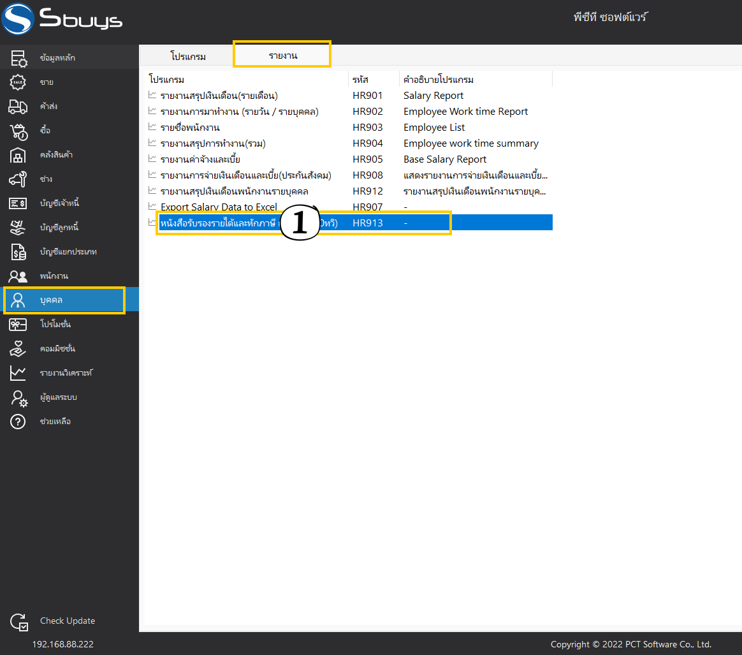Open ผู้ดูแลระบบ menu in sidebar
The width and height of the screenshot is (742, 655).
[x=69, y=397]
